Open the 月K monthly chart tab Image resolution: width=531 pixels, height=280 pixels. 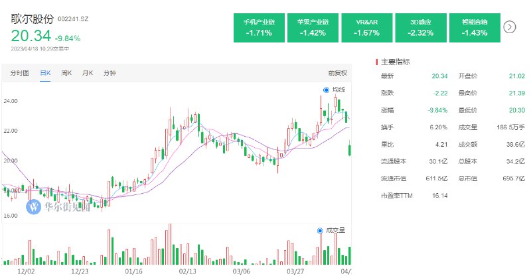[x=88, y=73]
